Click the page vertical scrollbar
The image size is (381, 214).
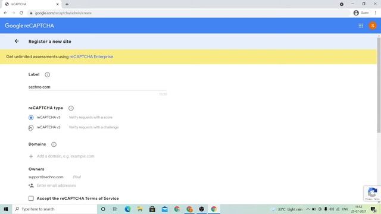click(x=379, y=85)
